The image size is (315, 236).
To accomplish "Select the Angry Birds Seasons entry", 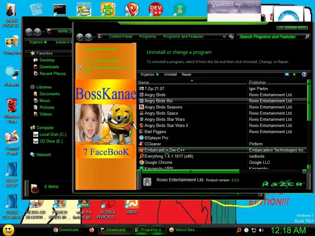I will click(x=222, y=107).
